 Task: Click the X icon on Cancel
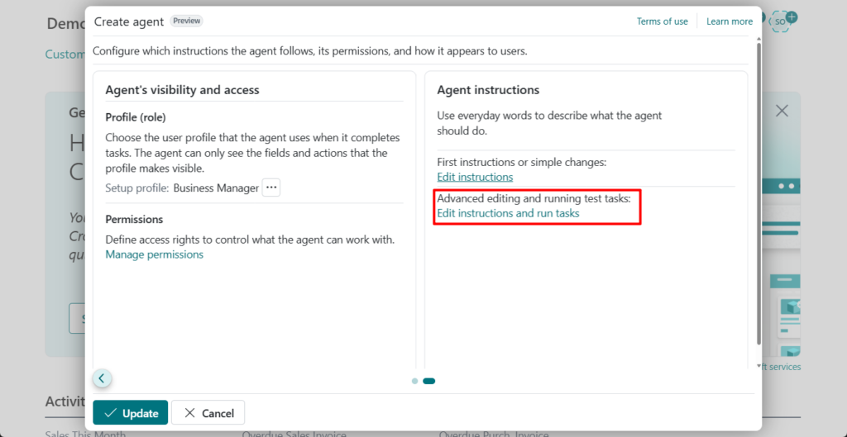click(189, 413)
